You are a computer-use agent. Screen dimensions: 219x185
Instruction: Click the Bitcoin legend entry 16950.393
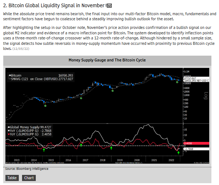41,76
